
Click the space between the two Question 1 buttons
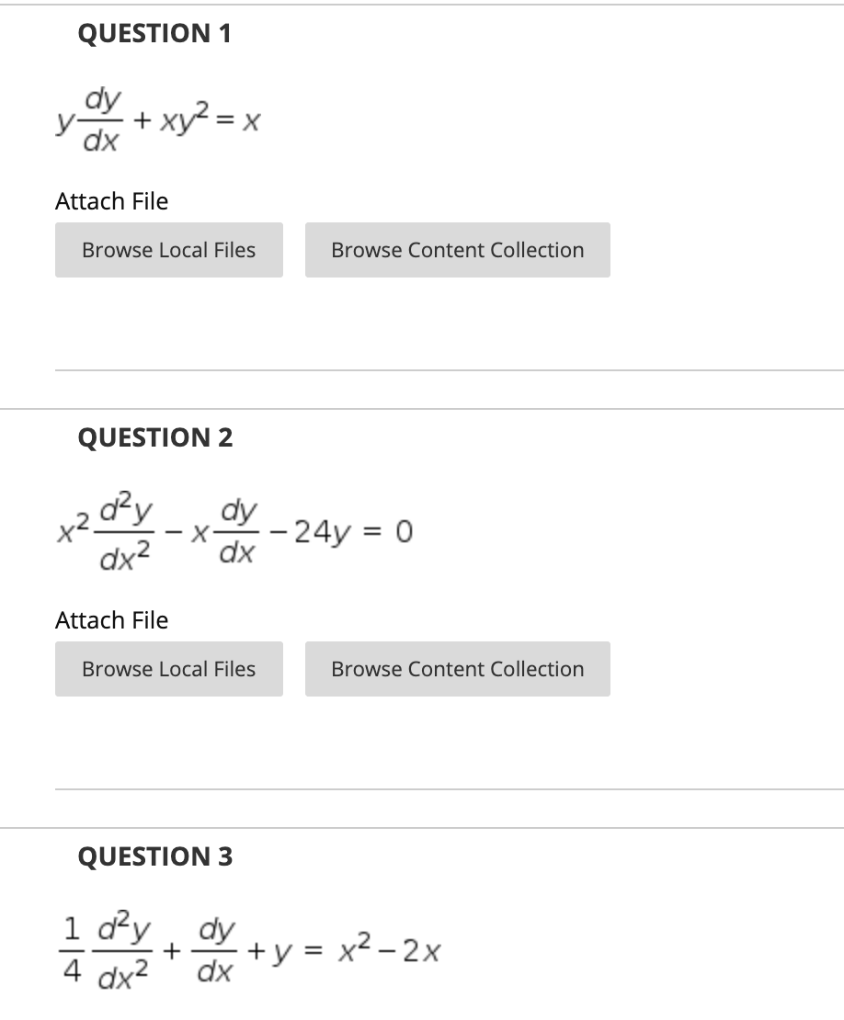point(294,250)
